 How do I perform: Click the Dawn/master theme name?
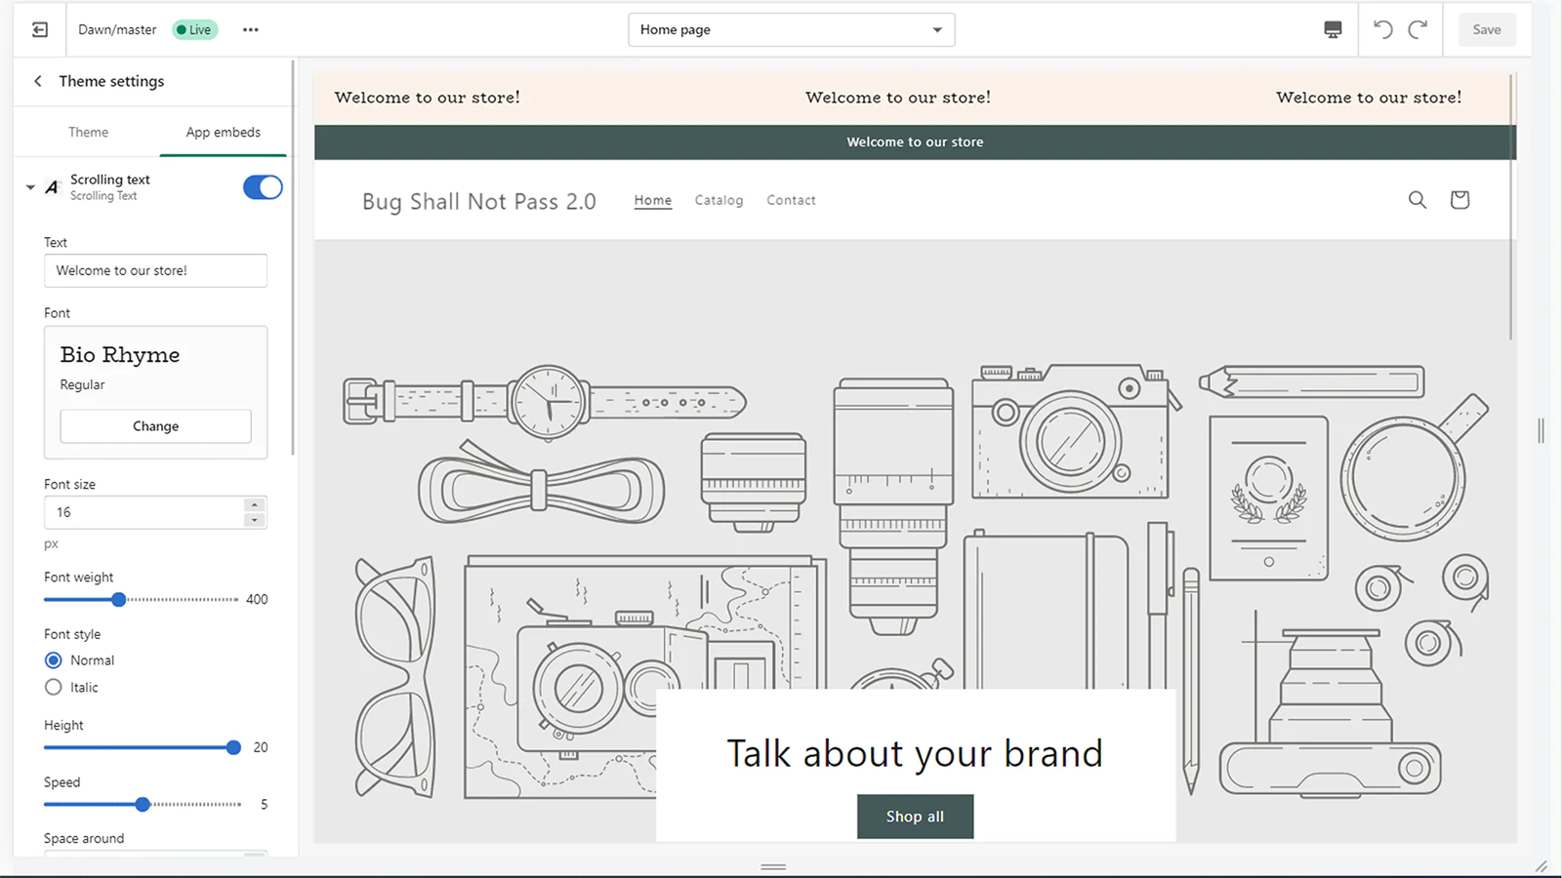tap(117, 29)
